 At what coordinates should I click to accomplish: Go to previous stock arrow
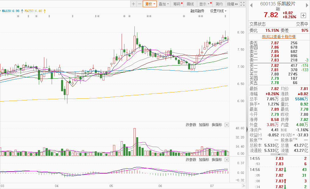(251, 5)
